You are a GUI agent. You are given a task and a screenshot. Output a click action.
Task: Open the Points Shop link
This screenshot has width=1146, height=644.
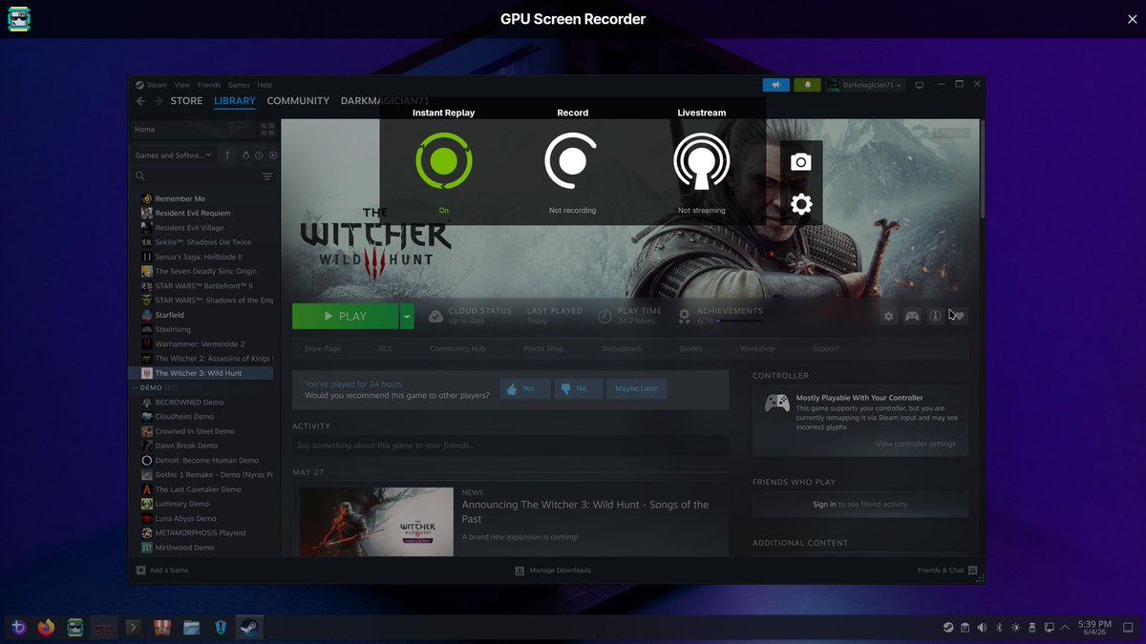click(x=543, y=348)
